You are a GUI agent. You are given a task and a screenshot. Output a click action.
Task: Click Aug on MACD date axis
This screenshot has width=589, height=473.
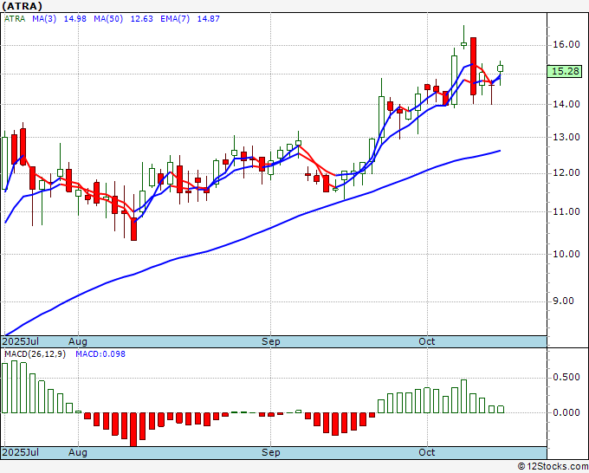tap(78, 452)
